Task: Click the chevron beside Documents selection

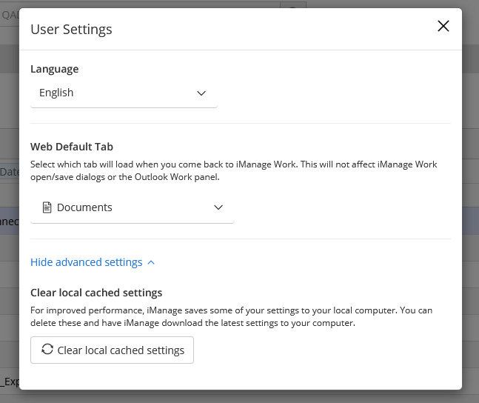Action: point(218,208)
